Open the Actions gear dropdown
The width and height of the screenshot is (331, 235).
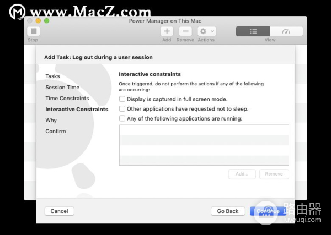tap(207, 31)
